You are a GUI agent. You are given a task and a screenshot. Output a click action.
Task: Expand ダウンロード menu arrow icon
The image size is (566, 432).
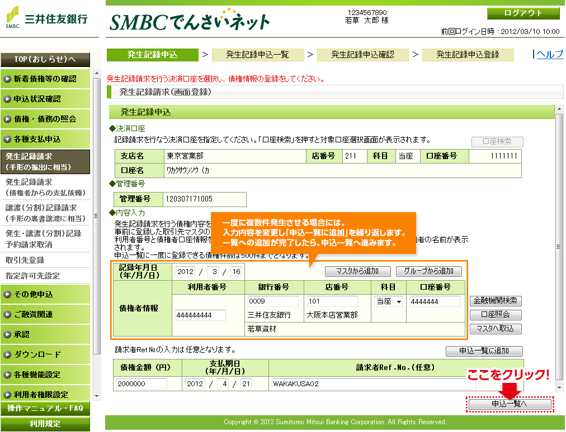click(7, 354)
